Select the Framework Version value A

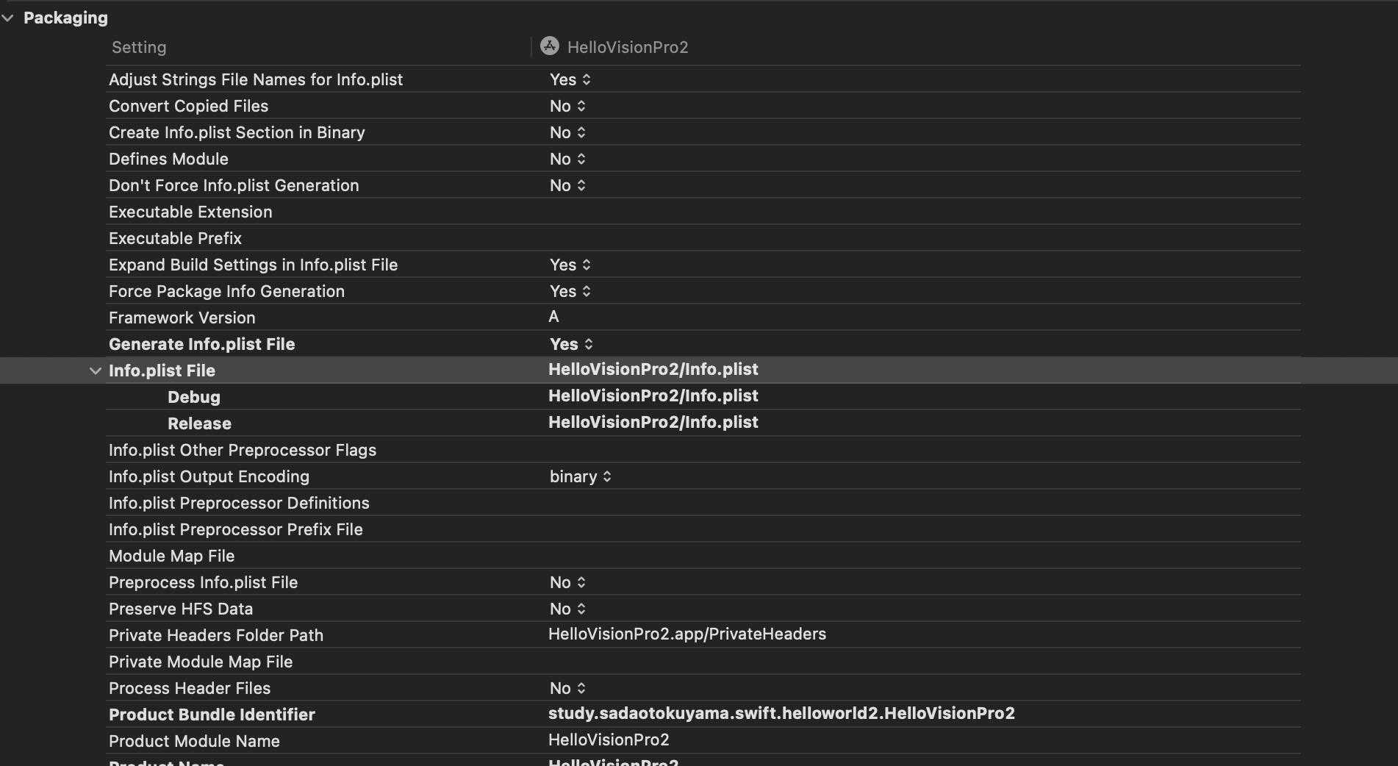click(553, 317)
